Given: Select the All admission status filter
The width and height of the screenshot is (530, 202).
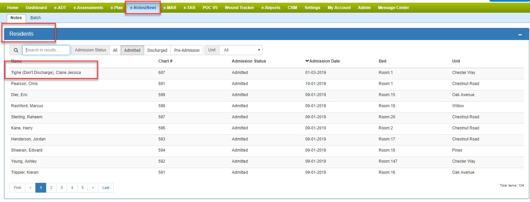Looking at the screenshot, I should [115, 50].
